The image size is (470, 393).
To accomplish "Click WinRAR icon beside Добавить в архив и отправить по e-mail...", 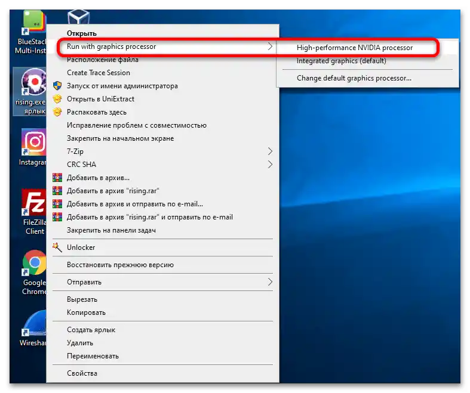I will [x=57, y=204].
